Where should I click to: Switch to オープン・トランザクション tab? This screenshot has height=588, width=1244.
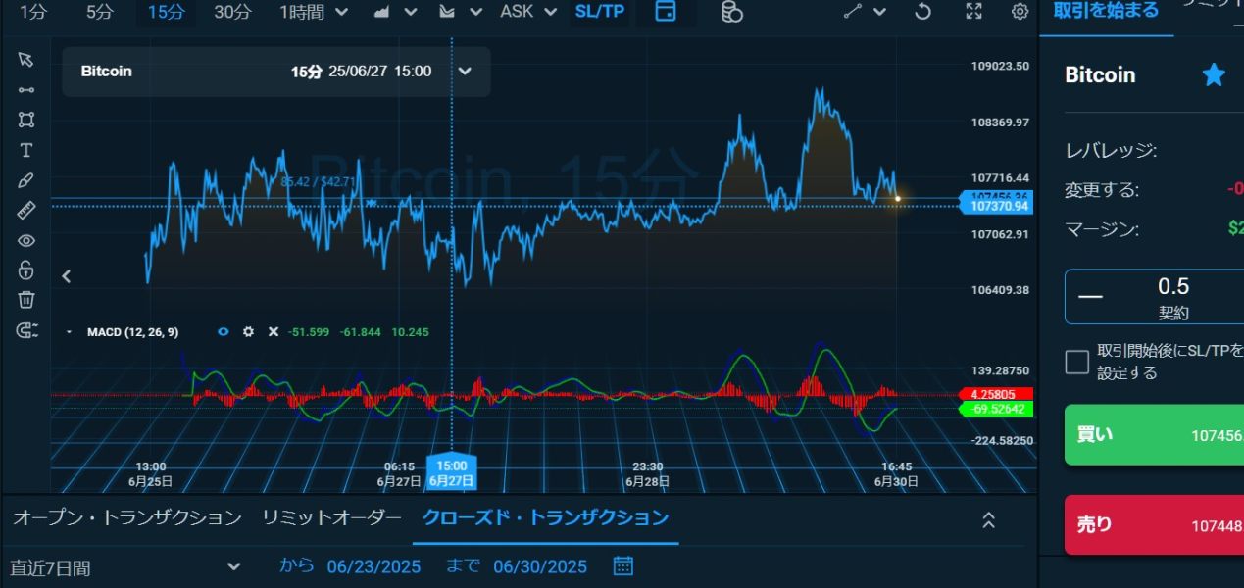tap(126, 517)
